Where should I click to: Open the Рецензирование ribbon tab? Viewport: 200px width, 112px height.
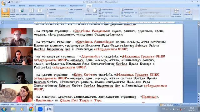77,6
